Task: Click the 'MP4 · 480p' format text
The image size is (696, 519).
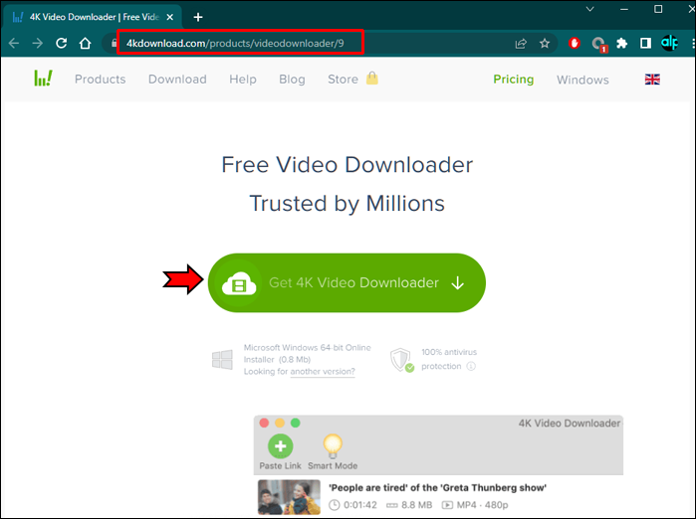Action: click(x=482, y=505)
